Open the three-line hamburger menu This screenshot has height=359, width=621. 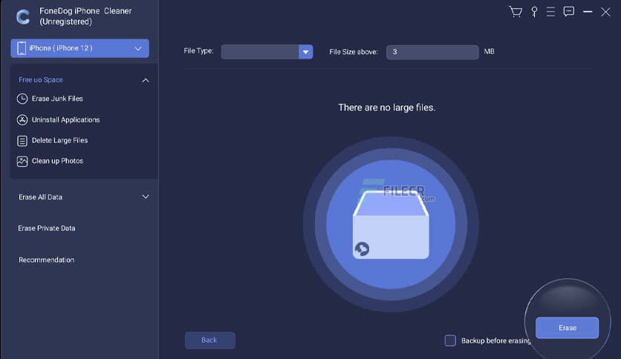pos(550,12)
